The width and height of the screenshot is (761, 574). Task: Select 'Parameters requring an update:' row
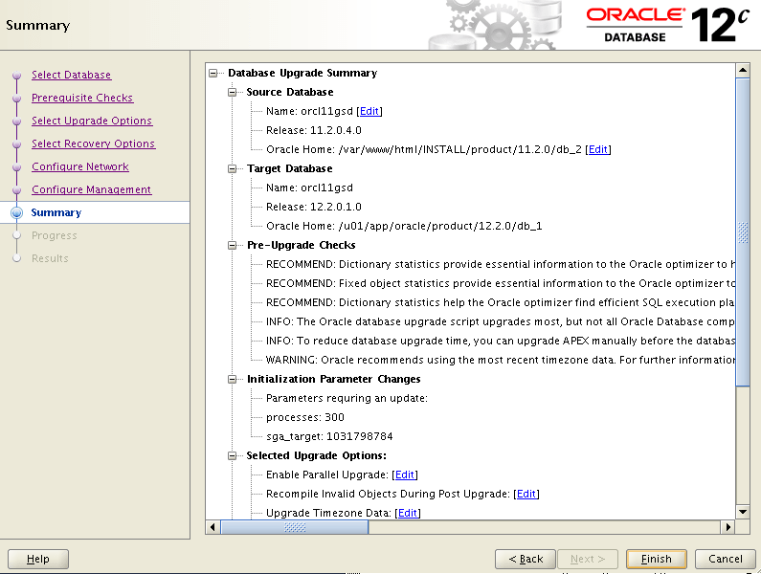[x=347, y=398]
